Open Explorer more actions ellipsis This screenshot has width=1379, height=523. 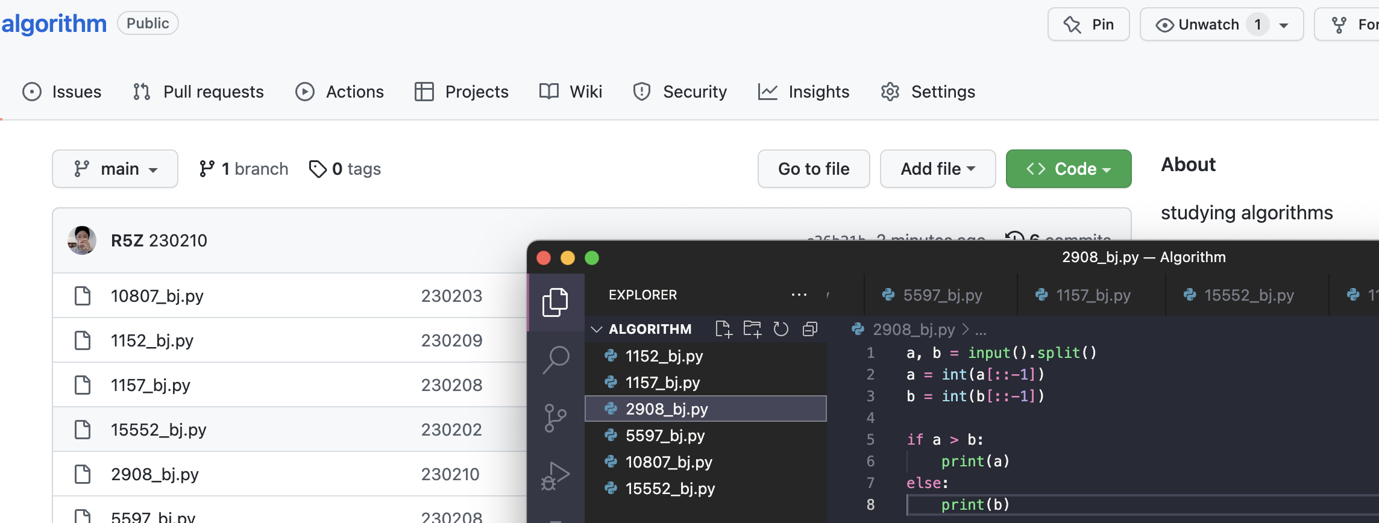pos(799,295)
